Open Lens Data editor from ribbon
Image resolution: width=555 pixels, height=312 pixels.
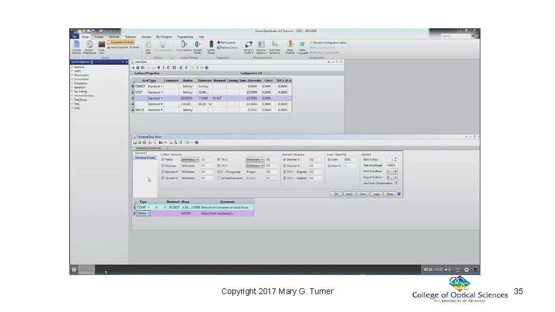pos(148,47)
